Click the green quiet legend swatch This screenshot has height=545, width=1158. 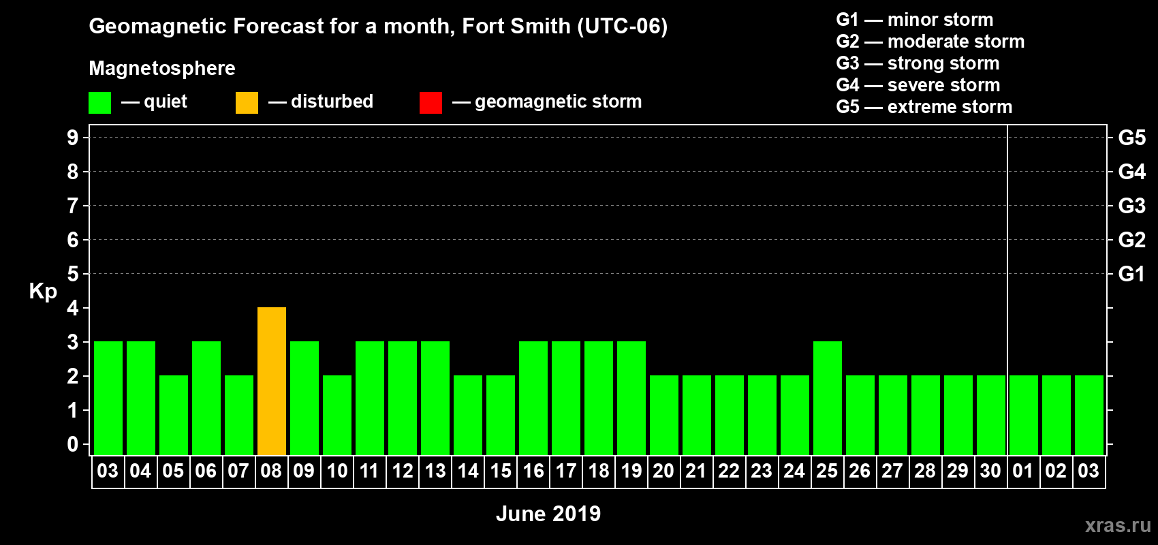[99, 103]
